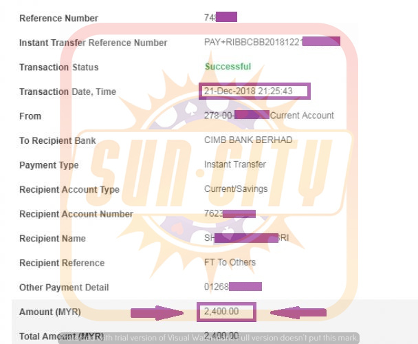Click the right purple arrow pointing at amount

click(x=298, y=312)
